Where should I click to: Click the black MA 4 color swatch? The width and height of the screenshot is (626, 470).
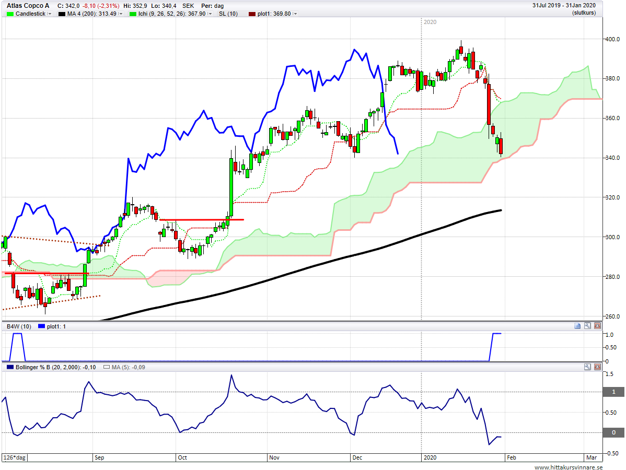point(62,14)
